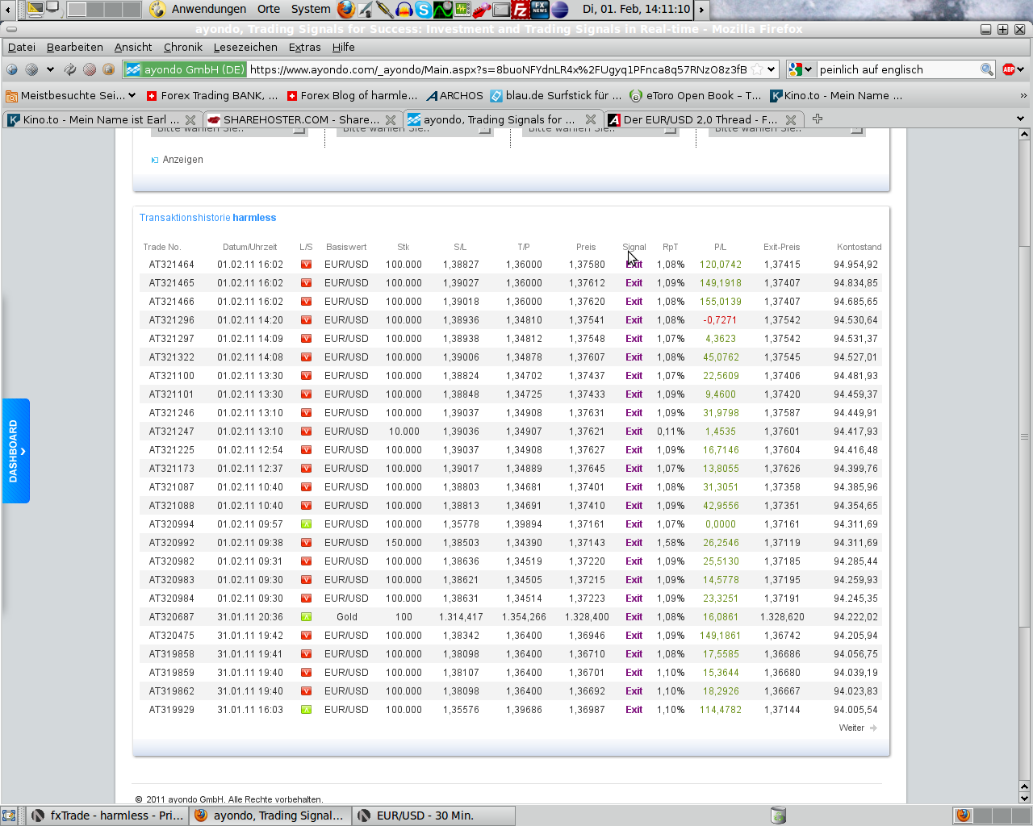The image size is (1033, 826).
Task: Open the list all tabs dropdown
Action: [x=1020, y=119]
